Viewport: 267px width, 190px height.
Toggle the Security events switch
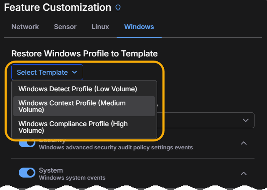[27, 143]
